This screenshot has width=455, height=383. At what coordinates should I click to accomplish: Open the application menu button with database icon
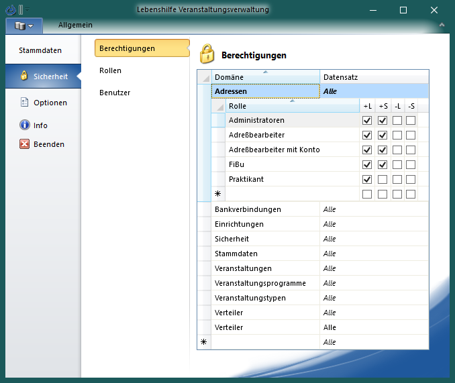[24, 25]
